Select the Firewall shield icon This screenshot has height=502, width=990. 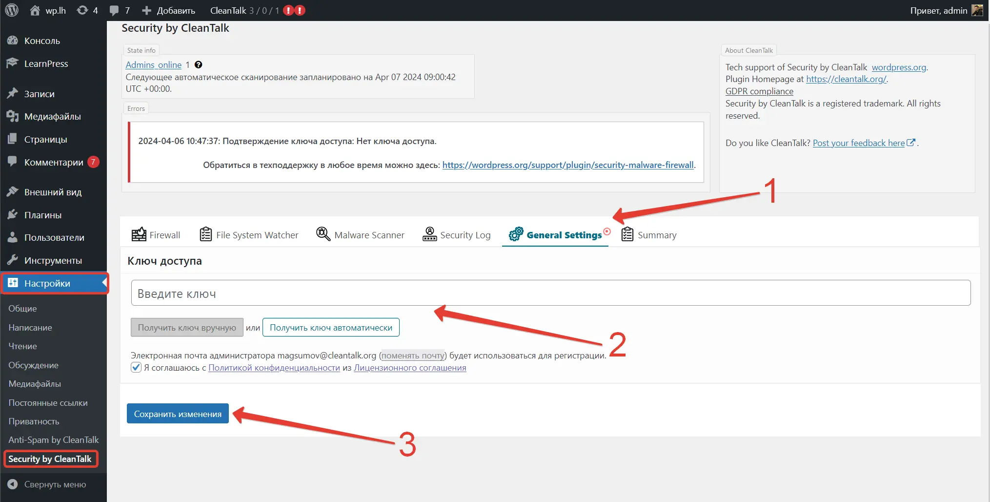coord(139,234)
